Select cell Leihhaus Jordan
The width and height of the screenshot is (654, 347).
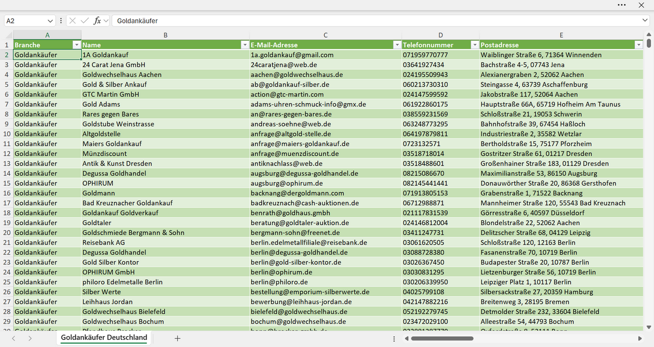[165, 302]
